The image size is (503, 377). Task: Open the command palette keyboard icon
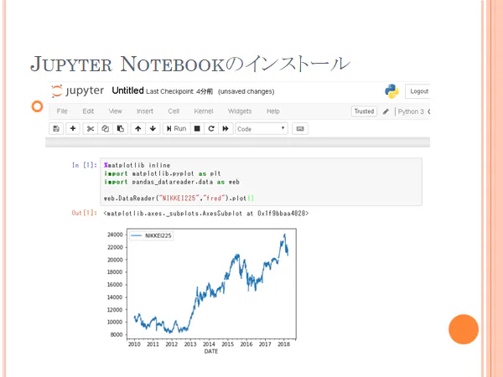pyautogui.click(x=300, y=128)
